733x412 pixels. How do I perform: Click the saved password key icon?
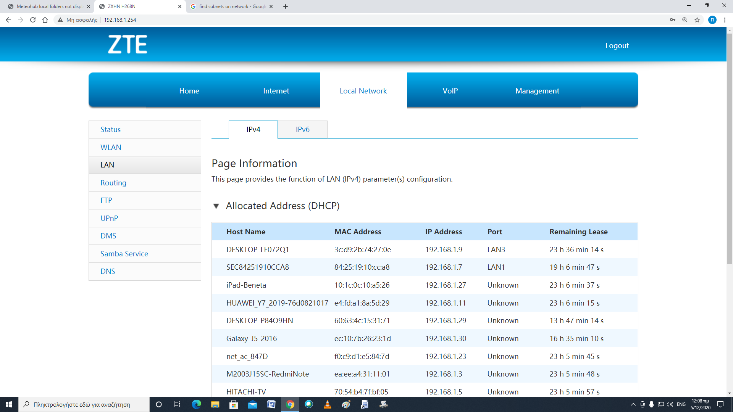(x=673, y=20)
